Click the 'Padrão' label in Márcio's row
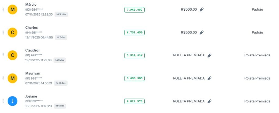 (x=257, y=10)
